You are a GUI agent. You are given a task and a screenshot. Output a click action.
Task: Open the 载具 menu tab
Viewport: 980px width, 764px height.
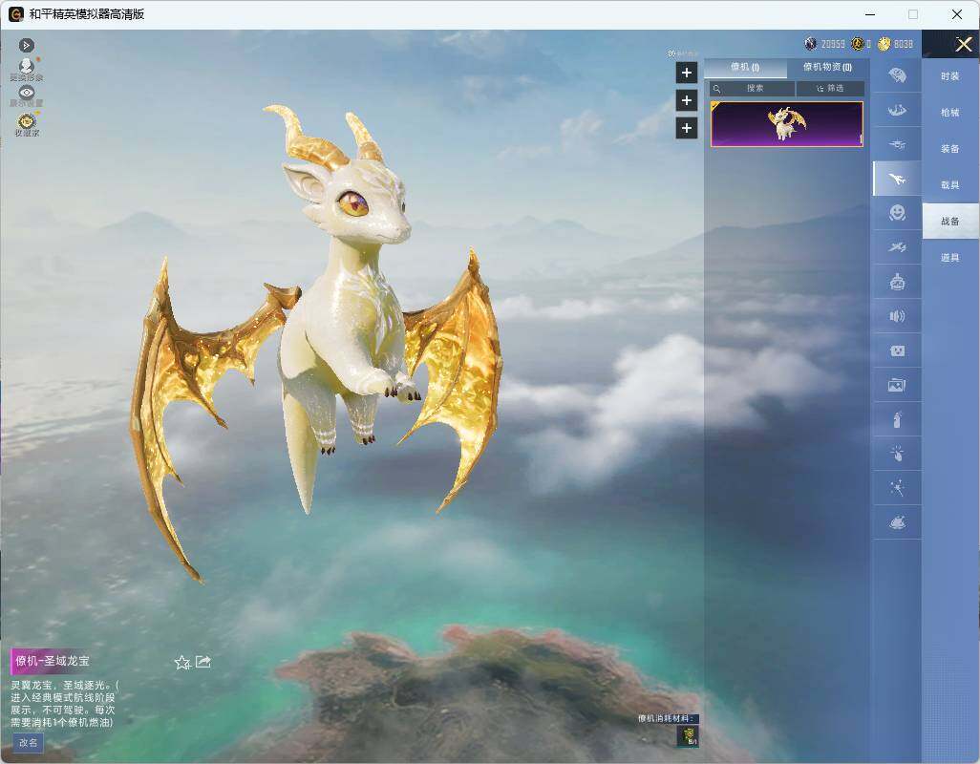[x=950, y=185]
